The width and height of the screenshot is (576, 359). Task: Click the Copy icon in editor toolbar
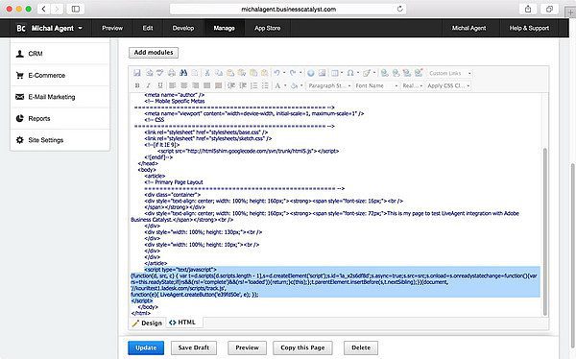pos(219,73)
